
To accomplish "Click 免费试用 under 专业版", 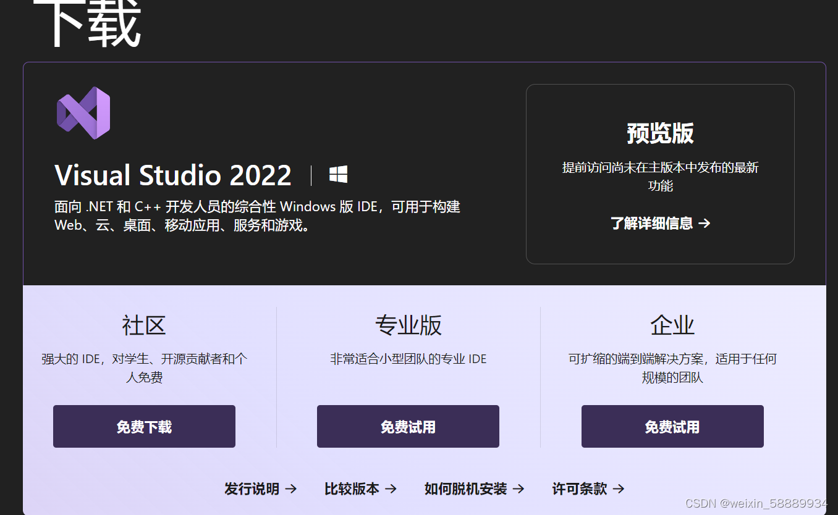I will pyautogui.click(x=408, y=426).
